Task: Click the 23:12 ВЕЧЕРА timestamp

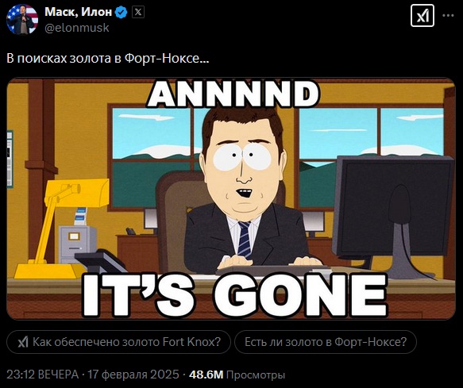Action: (43, 375)
